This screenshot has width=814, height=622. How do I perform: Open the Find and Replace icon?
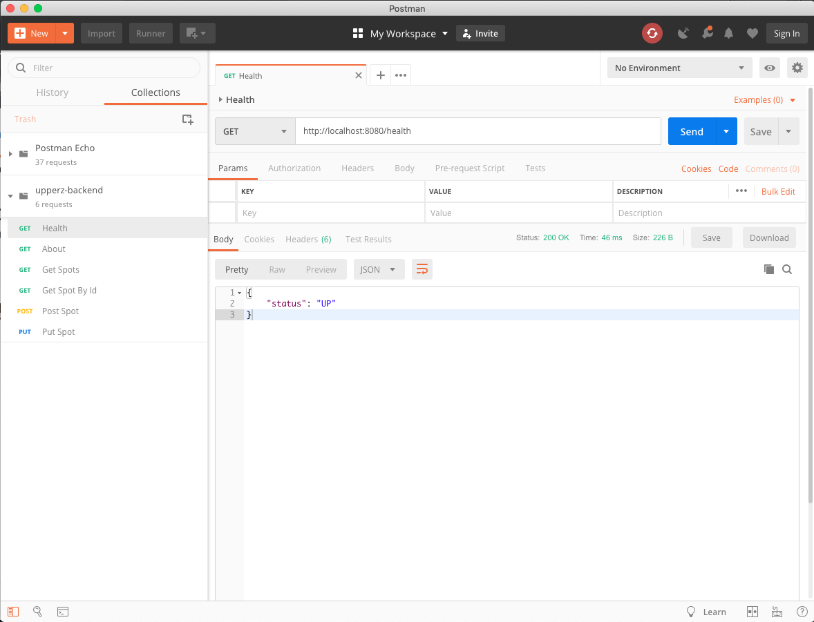pyautogui.click(x=37, y=611)
